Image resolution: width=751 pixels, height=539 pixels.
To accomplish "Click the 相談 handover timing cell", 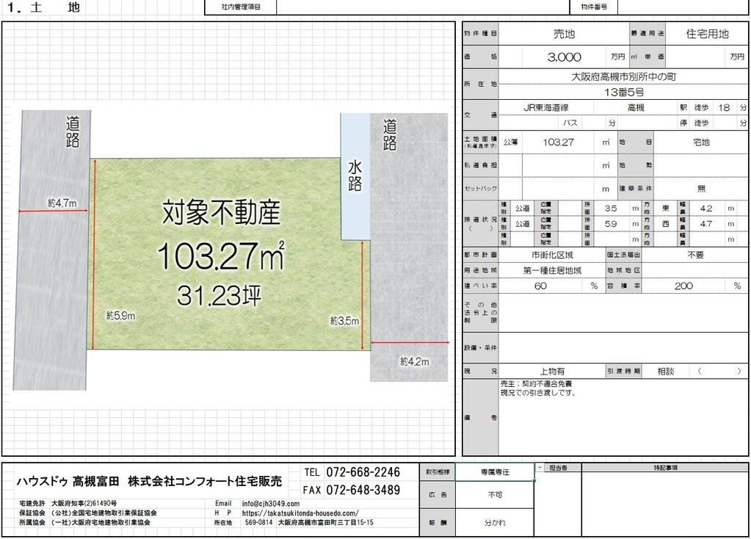I will pos(666,372).
